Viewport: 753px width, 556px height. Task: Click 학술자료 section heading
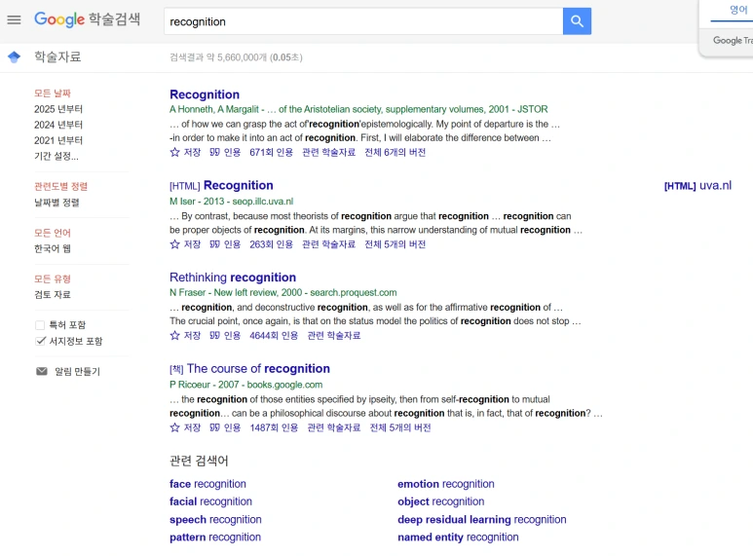57,56
